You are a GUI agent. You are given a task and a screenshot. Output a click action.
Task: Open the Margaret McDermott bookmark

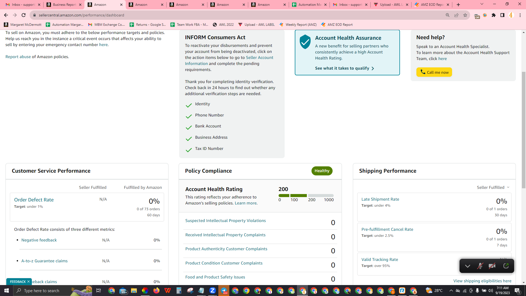[x=23, y=25]
